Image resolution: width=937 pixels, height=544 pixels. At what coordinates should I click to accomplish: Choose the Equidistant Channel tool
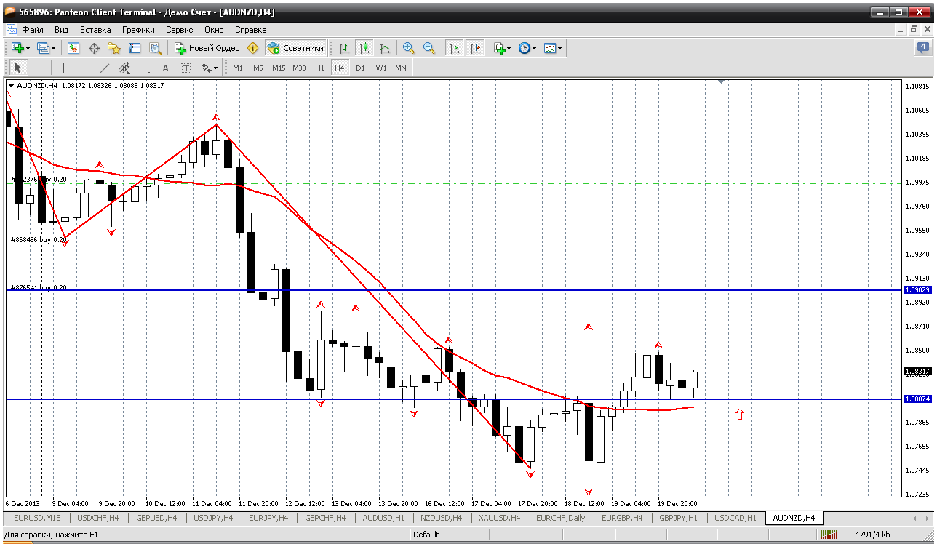(x=124, y=68)
